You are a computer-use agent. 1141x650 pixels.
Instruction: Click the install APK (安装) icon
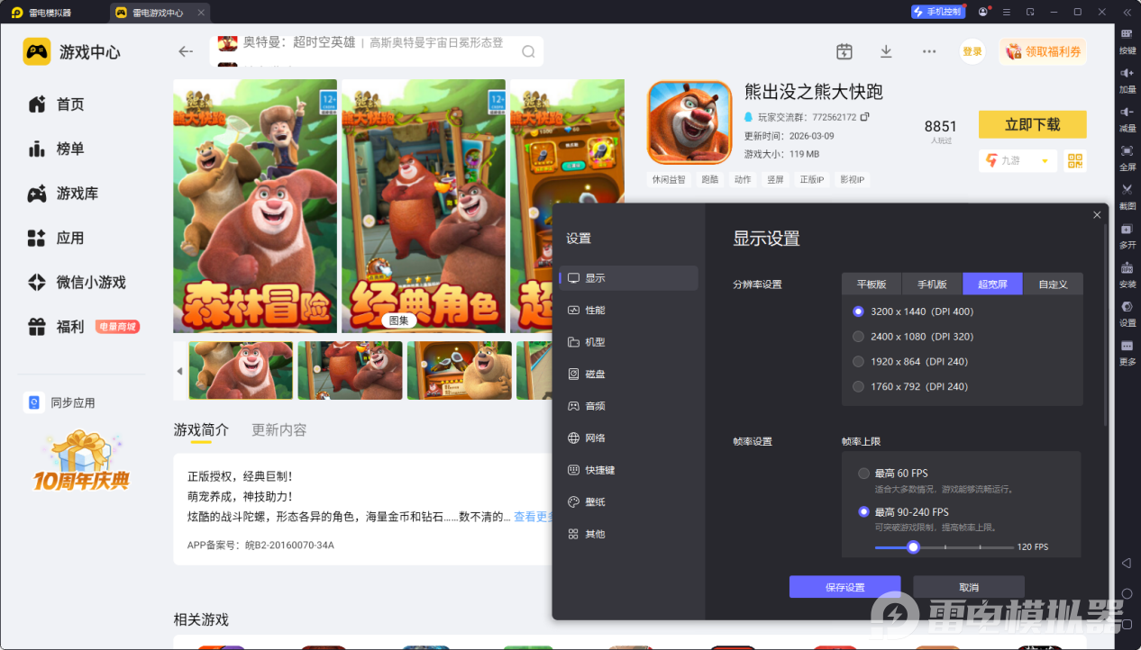click(1127, 268)
